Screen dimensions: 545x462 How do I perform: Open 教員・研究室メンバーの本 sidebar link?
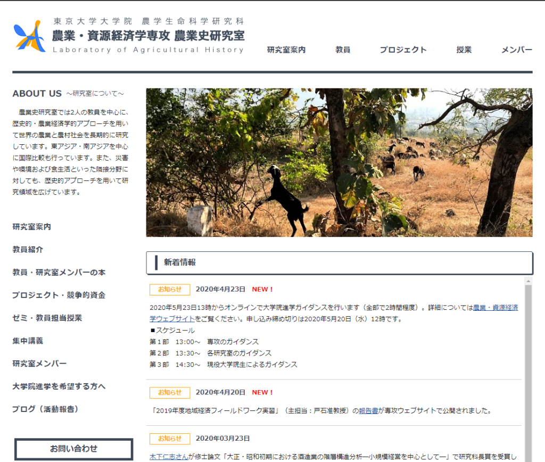click(x=59, y=272)
